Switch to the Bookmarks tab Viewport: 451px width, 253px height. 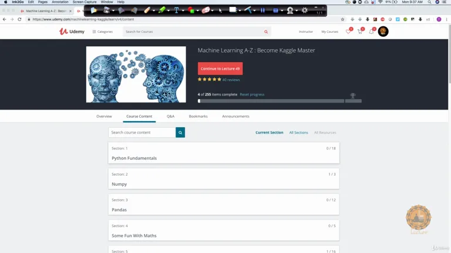[x=198, y=116]
